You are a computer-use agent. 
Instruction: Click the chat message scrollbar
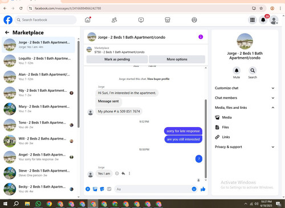[206, 138]
